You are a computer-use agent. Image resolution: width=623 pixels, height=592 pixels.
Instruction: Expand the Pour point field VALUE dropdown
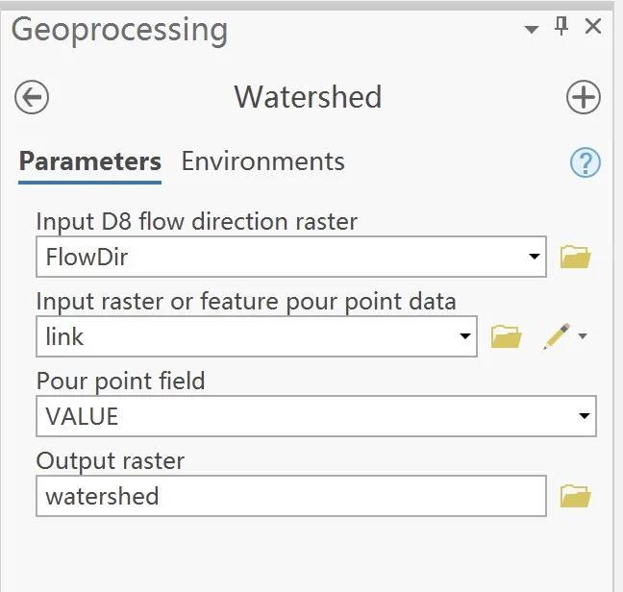point(584,416)
